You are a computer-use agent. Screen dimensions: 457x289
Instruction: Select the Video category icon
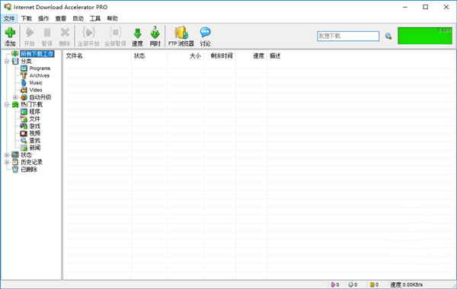tap(24, 90)
